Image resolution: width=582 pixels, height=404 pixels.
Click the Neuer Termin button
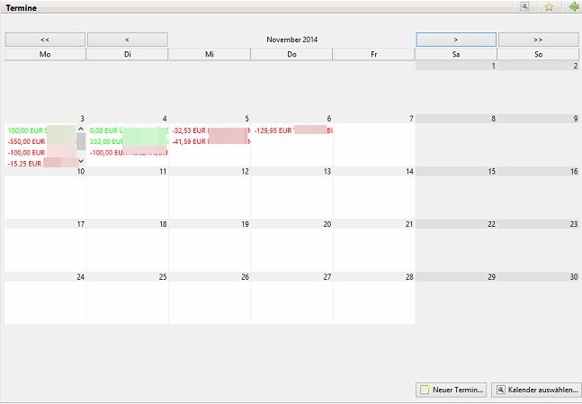(x=452, y=390)
